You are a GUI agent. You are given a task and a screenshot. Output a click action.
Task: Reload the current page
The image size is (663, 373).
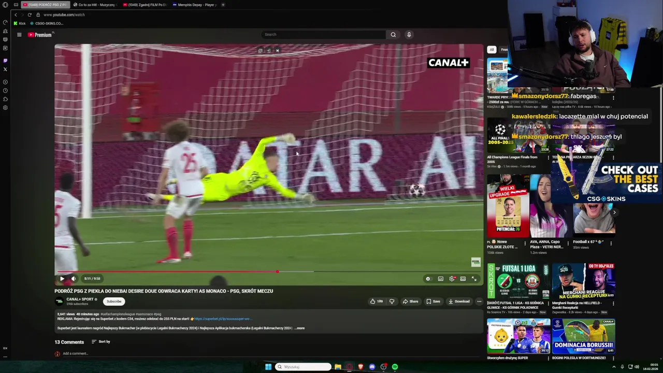point(30,15)
